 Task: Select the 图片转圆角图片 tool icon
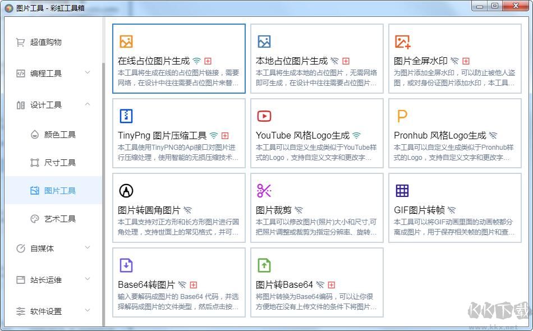coord(126,191)
